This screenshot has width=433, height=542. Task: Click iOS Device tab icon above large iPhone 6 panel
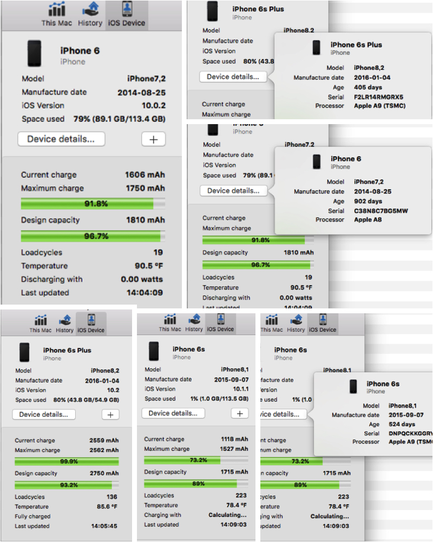[126, 15]
